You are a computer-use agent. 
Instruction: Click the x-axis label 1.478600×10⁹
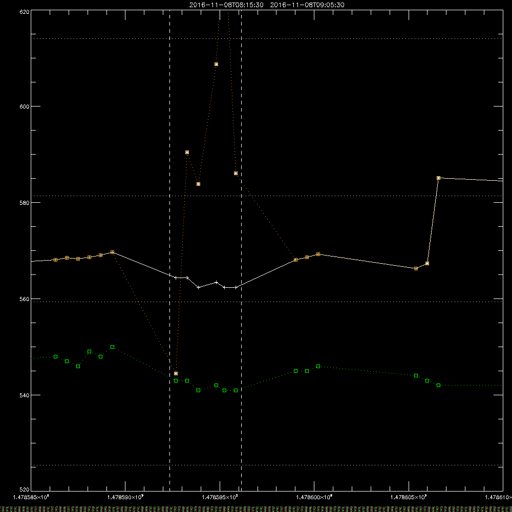tap(314, 497)
